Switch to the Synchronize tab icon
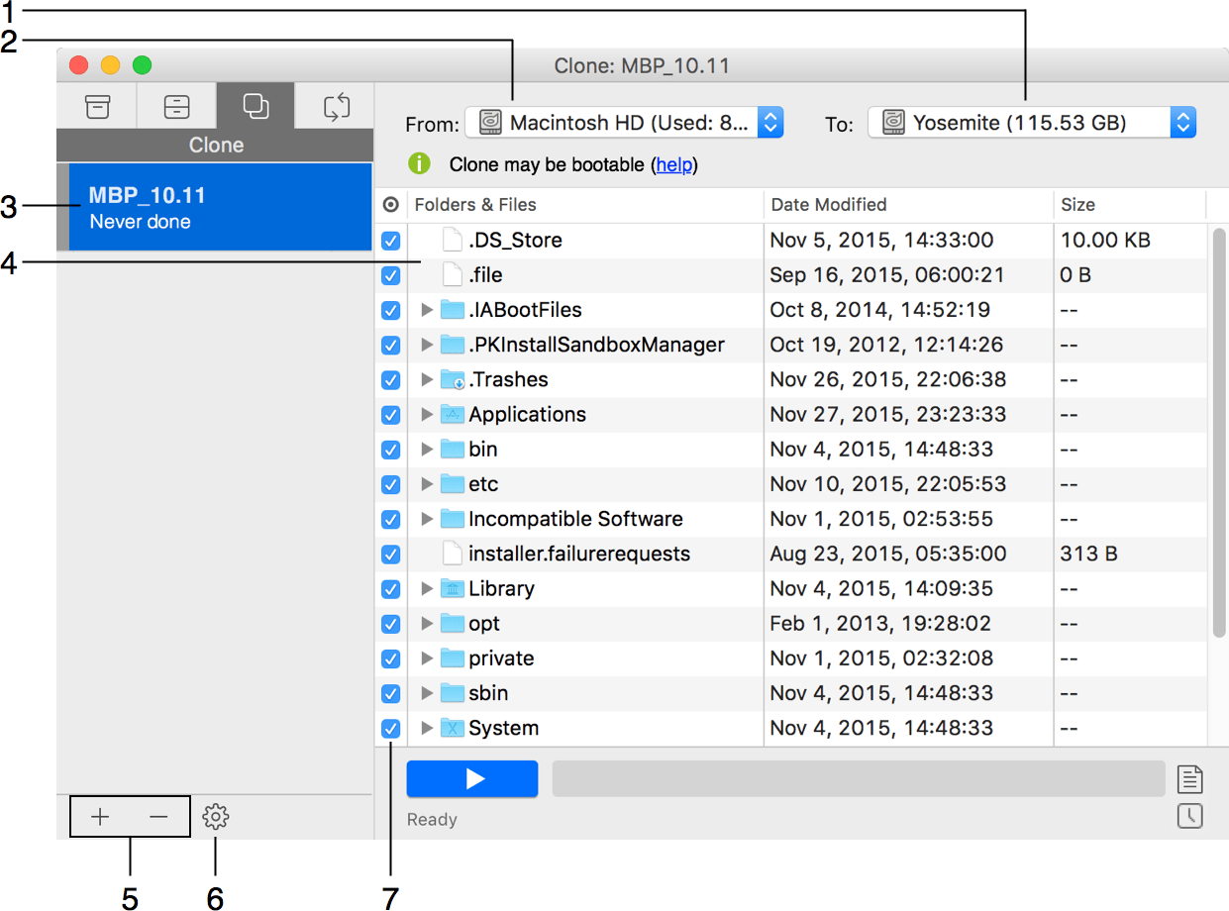The height and width of the screenshot is (911, 1229). click(x=337, y=106)
